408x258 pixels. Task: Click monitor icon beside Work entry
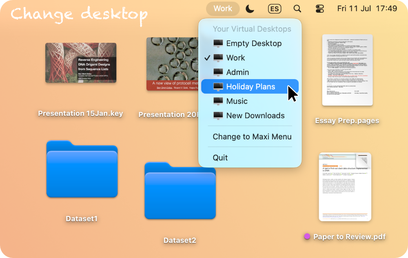[218, 58]
